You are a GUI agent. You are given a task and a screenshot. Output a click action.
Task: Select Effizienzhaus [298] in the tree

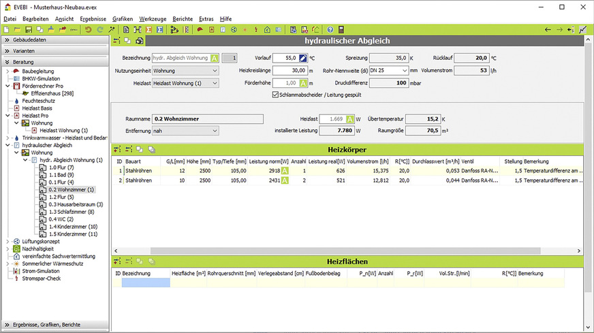[52, 93]
